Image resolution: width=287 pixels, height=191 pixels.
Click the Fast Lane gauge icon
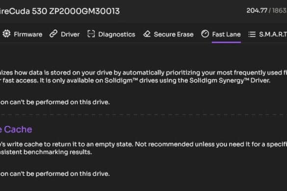click(205, 34)
